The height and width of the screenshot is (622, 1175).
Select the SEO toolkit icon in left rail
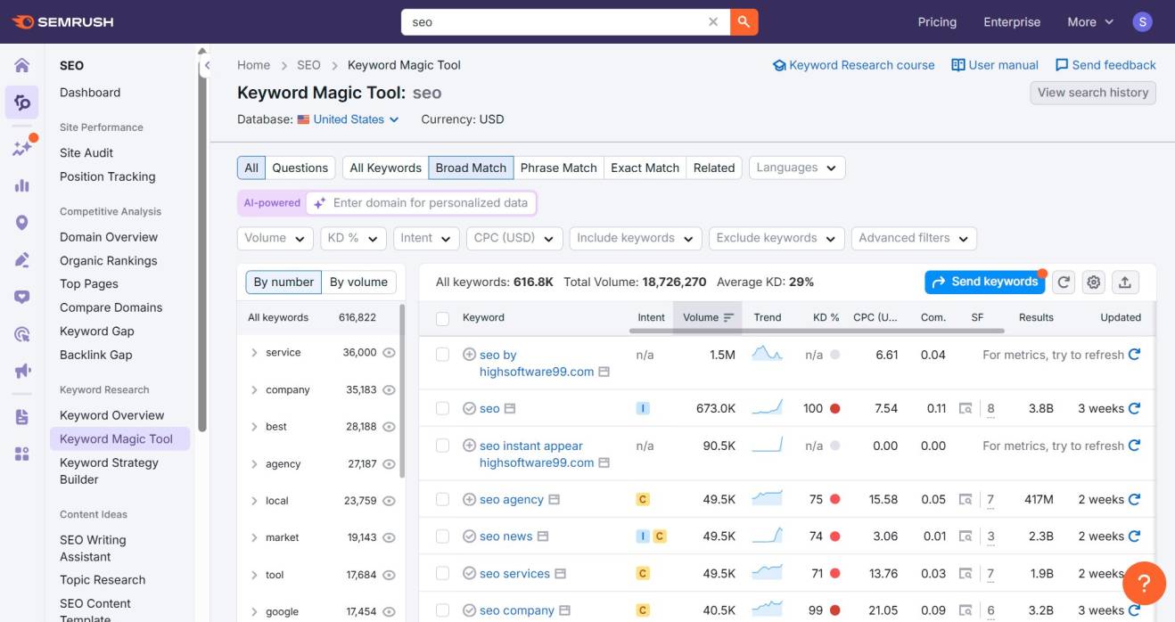tap(21, 102)
